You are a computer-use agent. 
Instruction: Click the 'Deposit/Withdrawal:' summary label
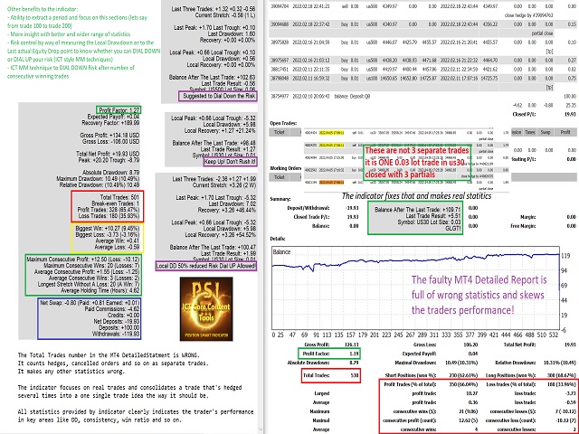308,208
